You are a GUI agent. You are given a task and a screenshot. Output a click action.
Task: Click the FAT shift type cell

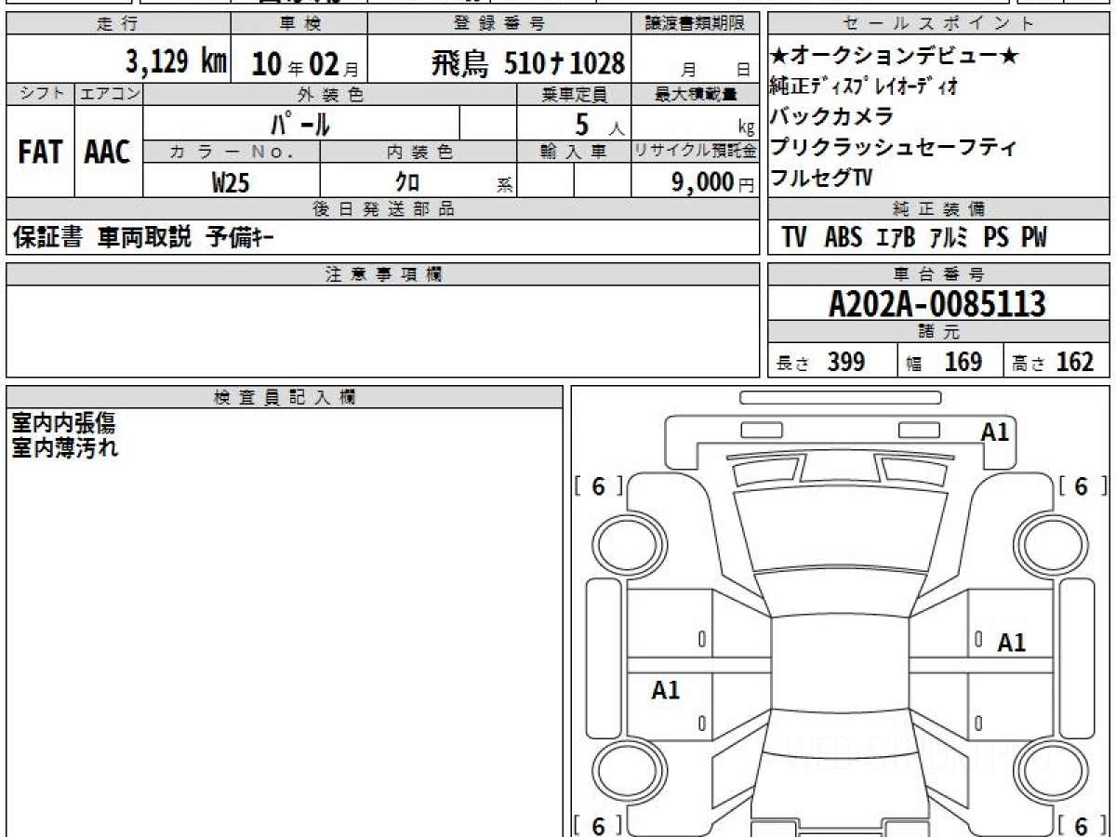[x=39, y=153]
